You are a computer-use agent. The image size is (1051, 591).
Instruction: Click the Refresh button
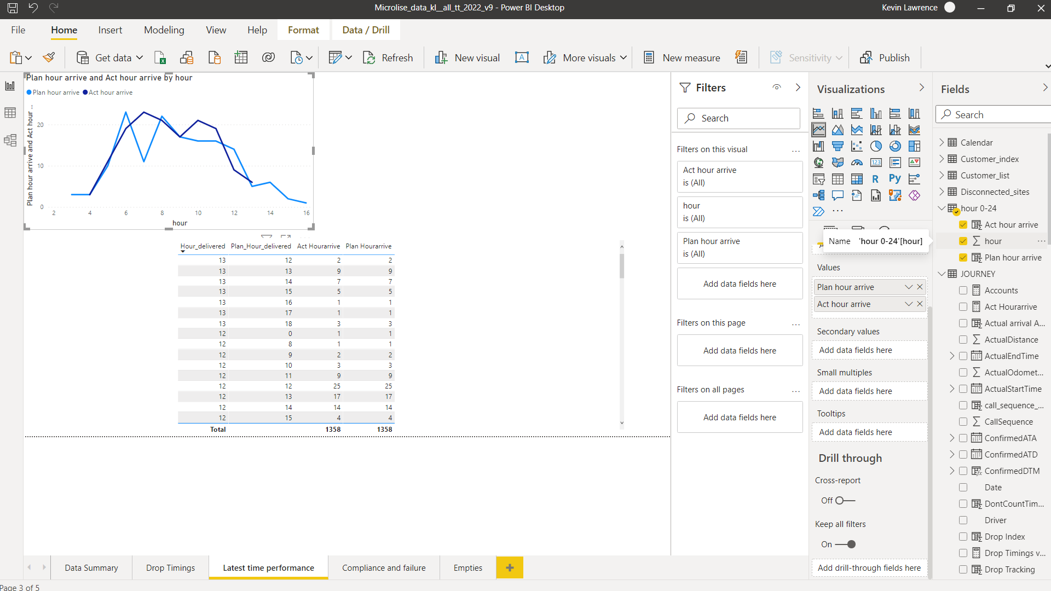click(388, 57)
